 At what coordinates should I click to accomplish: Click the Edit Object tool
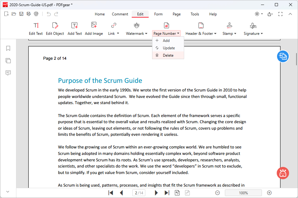click(55, 29)
